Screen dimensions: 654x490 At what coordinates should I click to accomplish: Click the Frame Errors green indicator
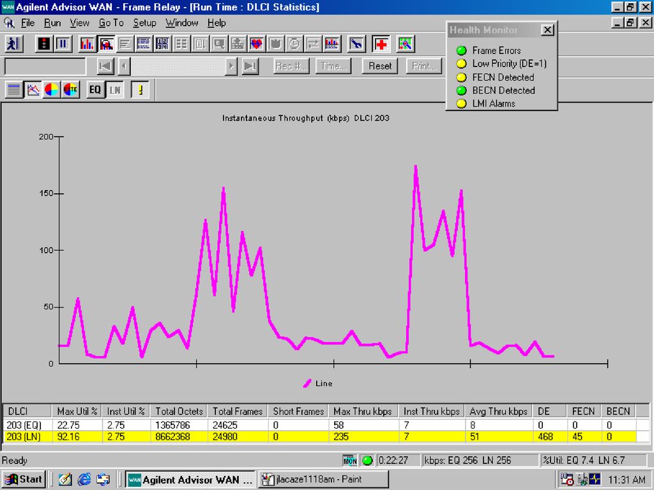(x=461, y=51)
